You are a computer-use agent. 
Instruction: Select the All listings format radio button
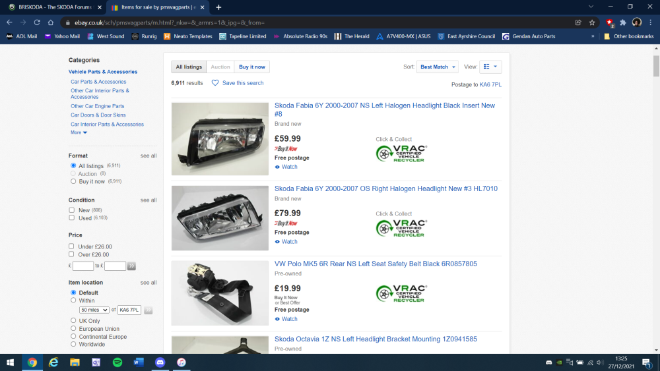pyautogui.click(x=73, y=165)
